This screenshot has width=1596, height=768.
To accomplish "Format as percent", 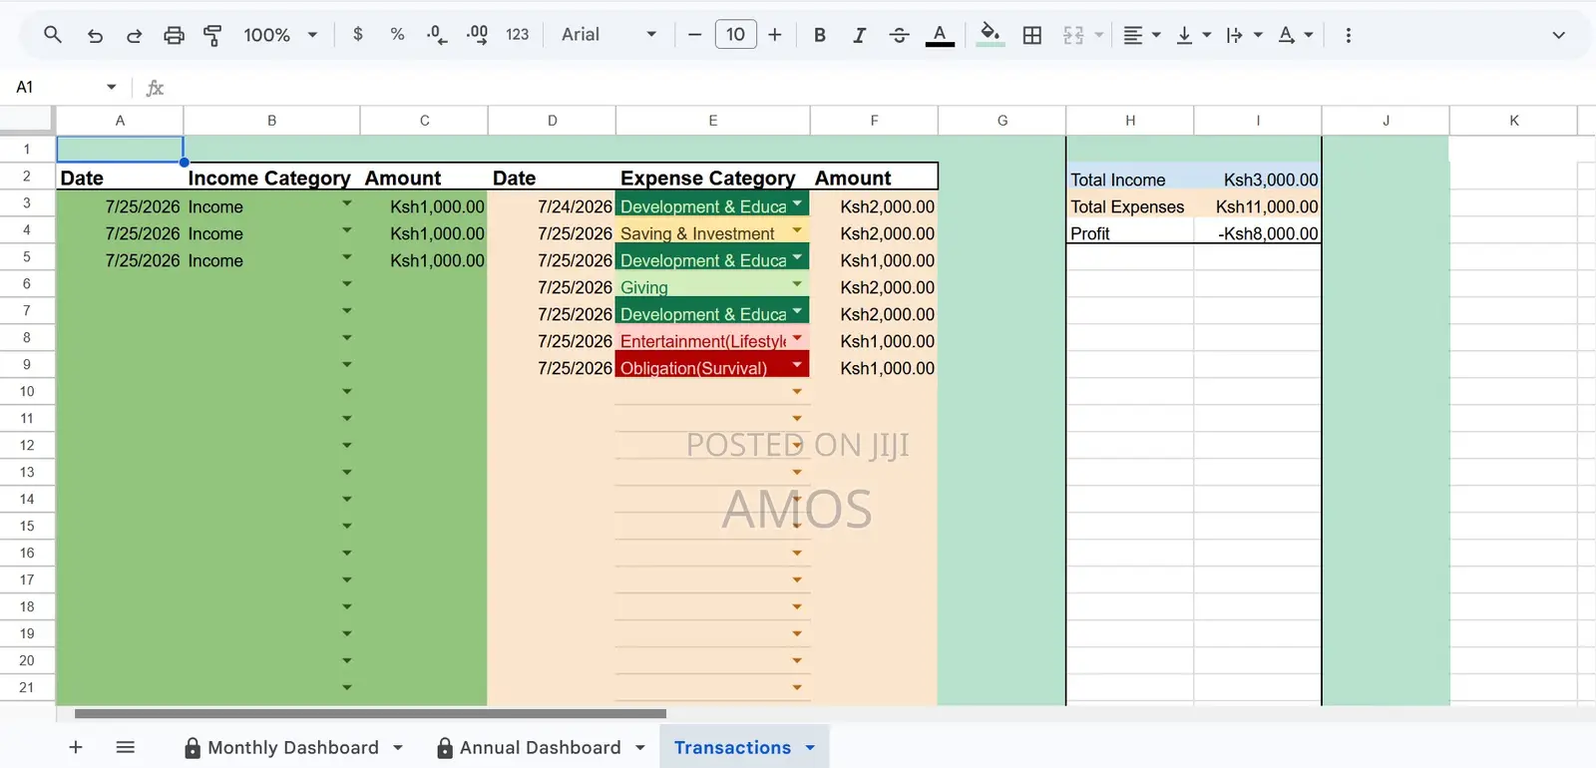I will point(397,35).
